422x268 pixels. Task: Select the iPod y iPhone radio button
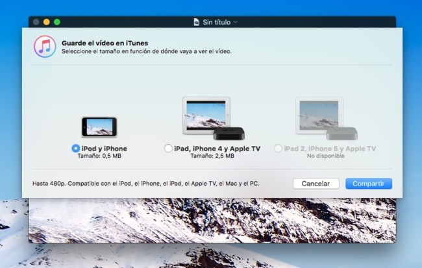click(75, 148)
